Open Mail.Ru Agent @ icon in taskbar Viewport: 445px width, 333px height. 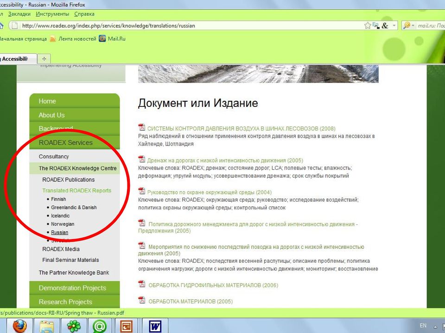tap(100, 326)
